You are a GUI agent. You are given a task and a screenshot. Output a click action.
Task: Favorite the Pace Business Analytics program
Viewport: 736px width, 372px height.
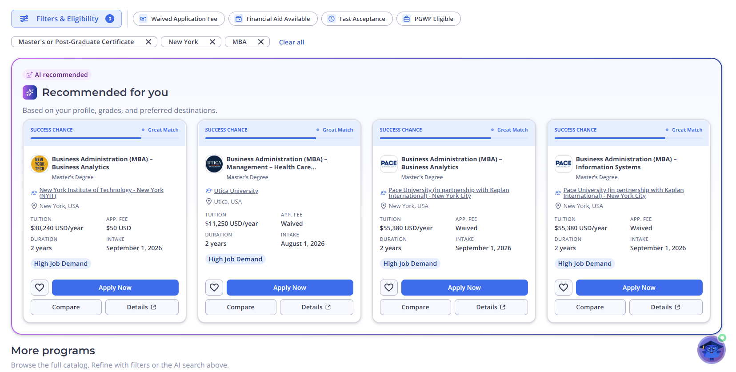(389, 288)
